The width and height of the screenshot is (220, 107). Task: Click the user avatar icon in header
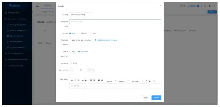[209, 6]
